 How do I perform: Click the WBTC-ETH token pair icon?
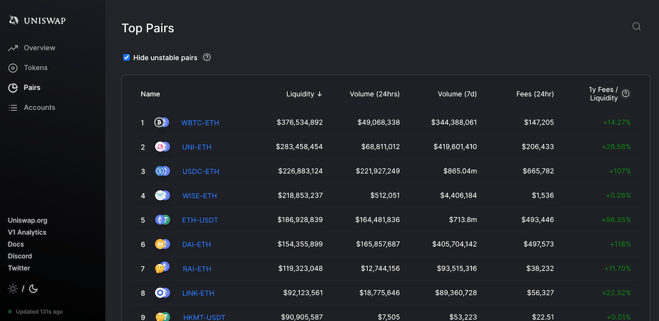pos(161,123)
